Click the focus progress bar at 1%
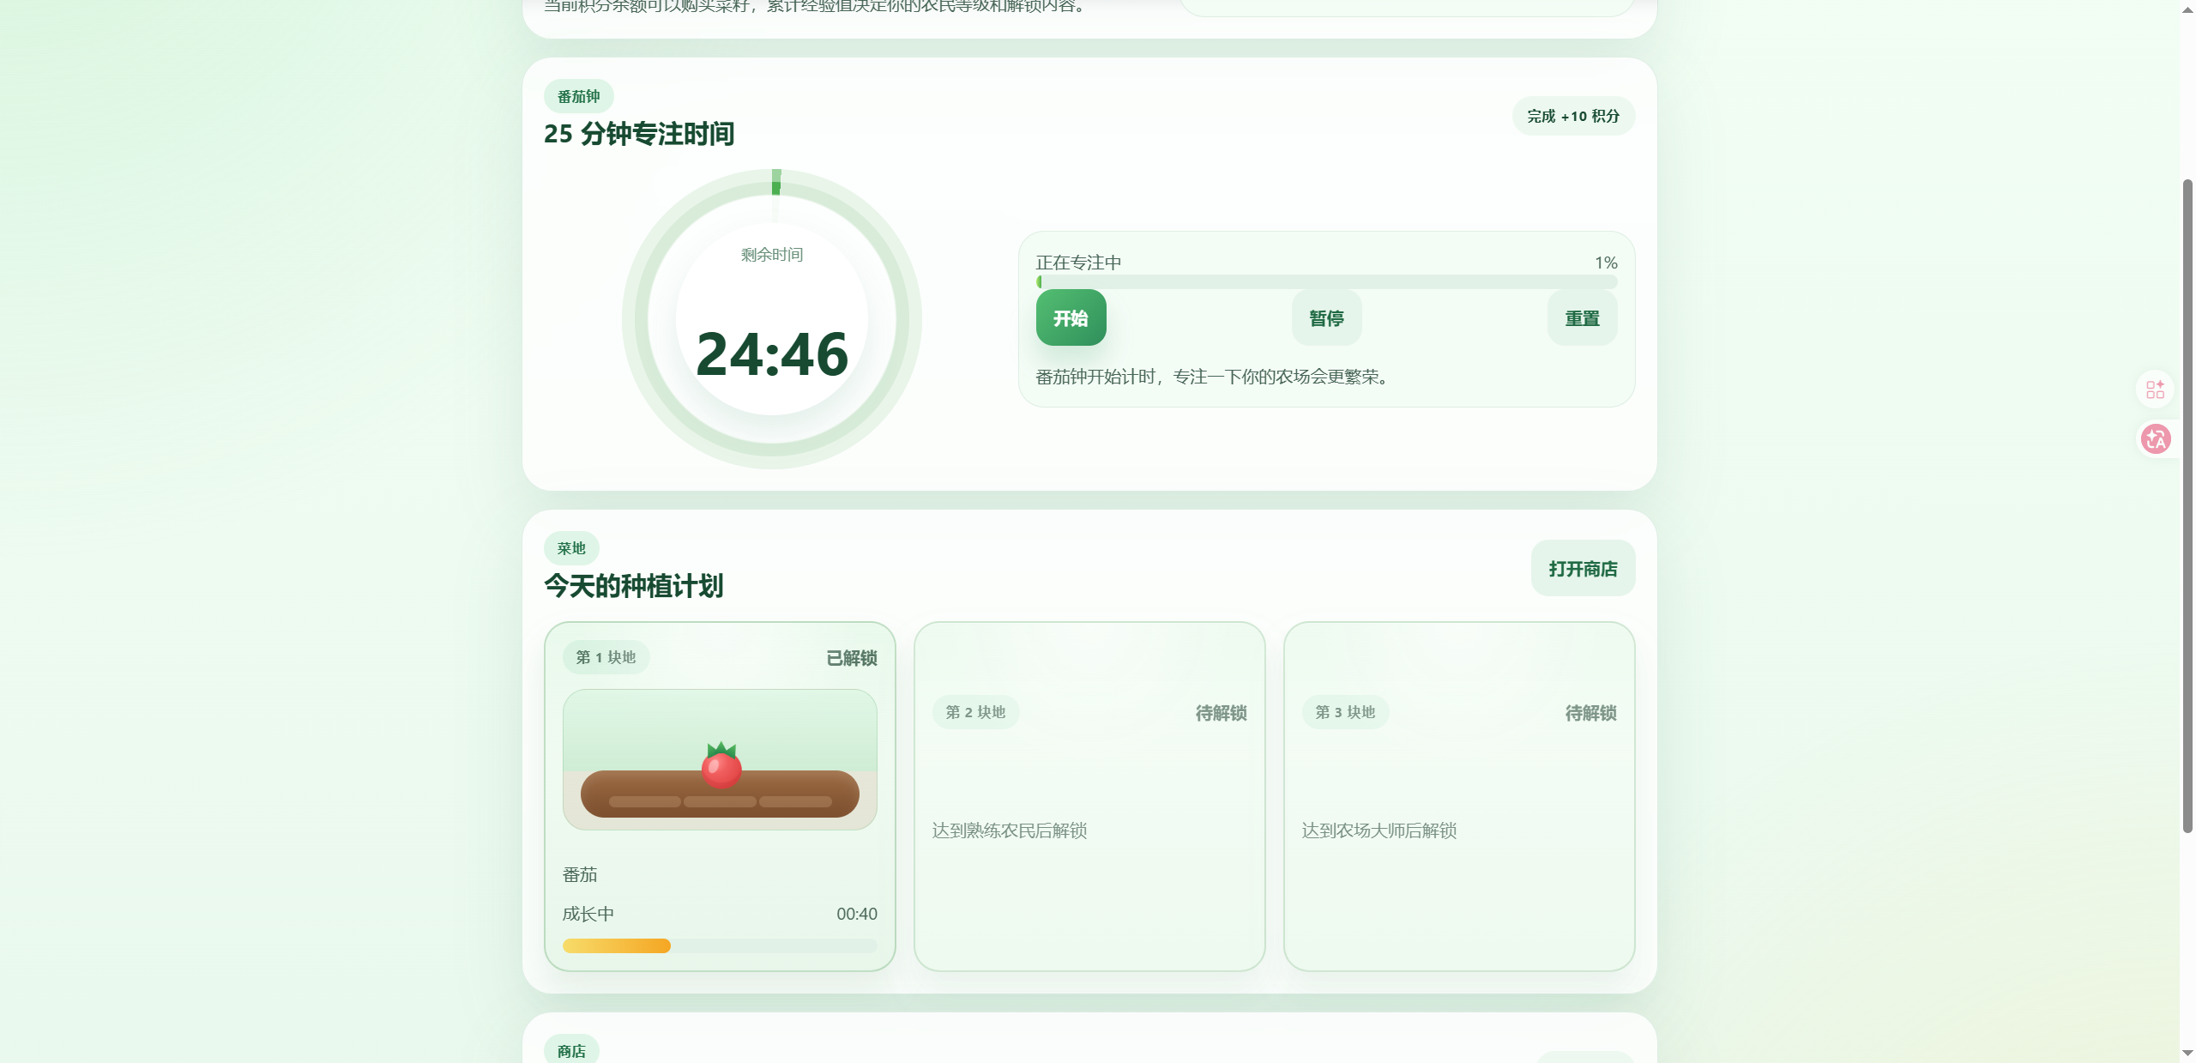Image resolution: width=2196 pixels, height=1063 pixels. 1326,282
